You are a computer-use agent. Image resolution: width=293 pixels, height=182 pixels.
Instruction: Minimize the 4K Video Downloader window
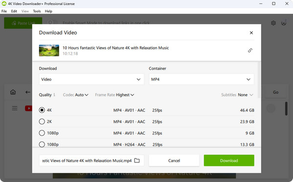(x=261, y=3)
